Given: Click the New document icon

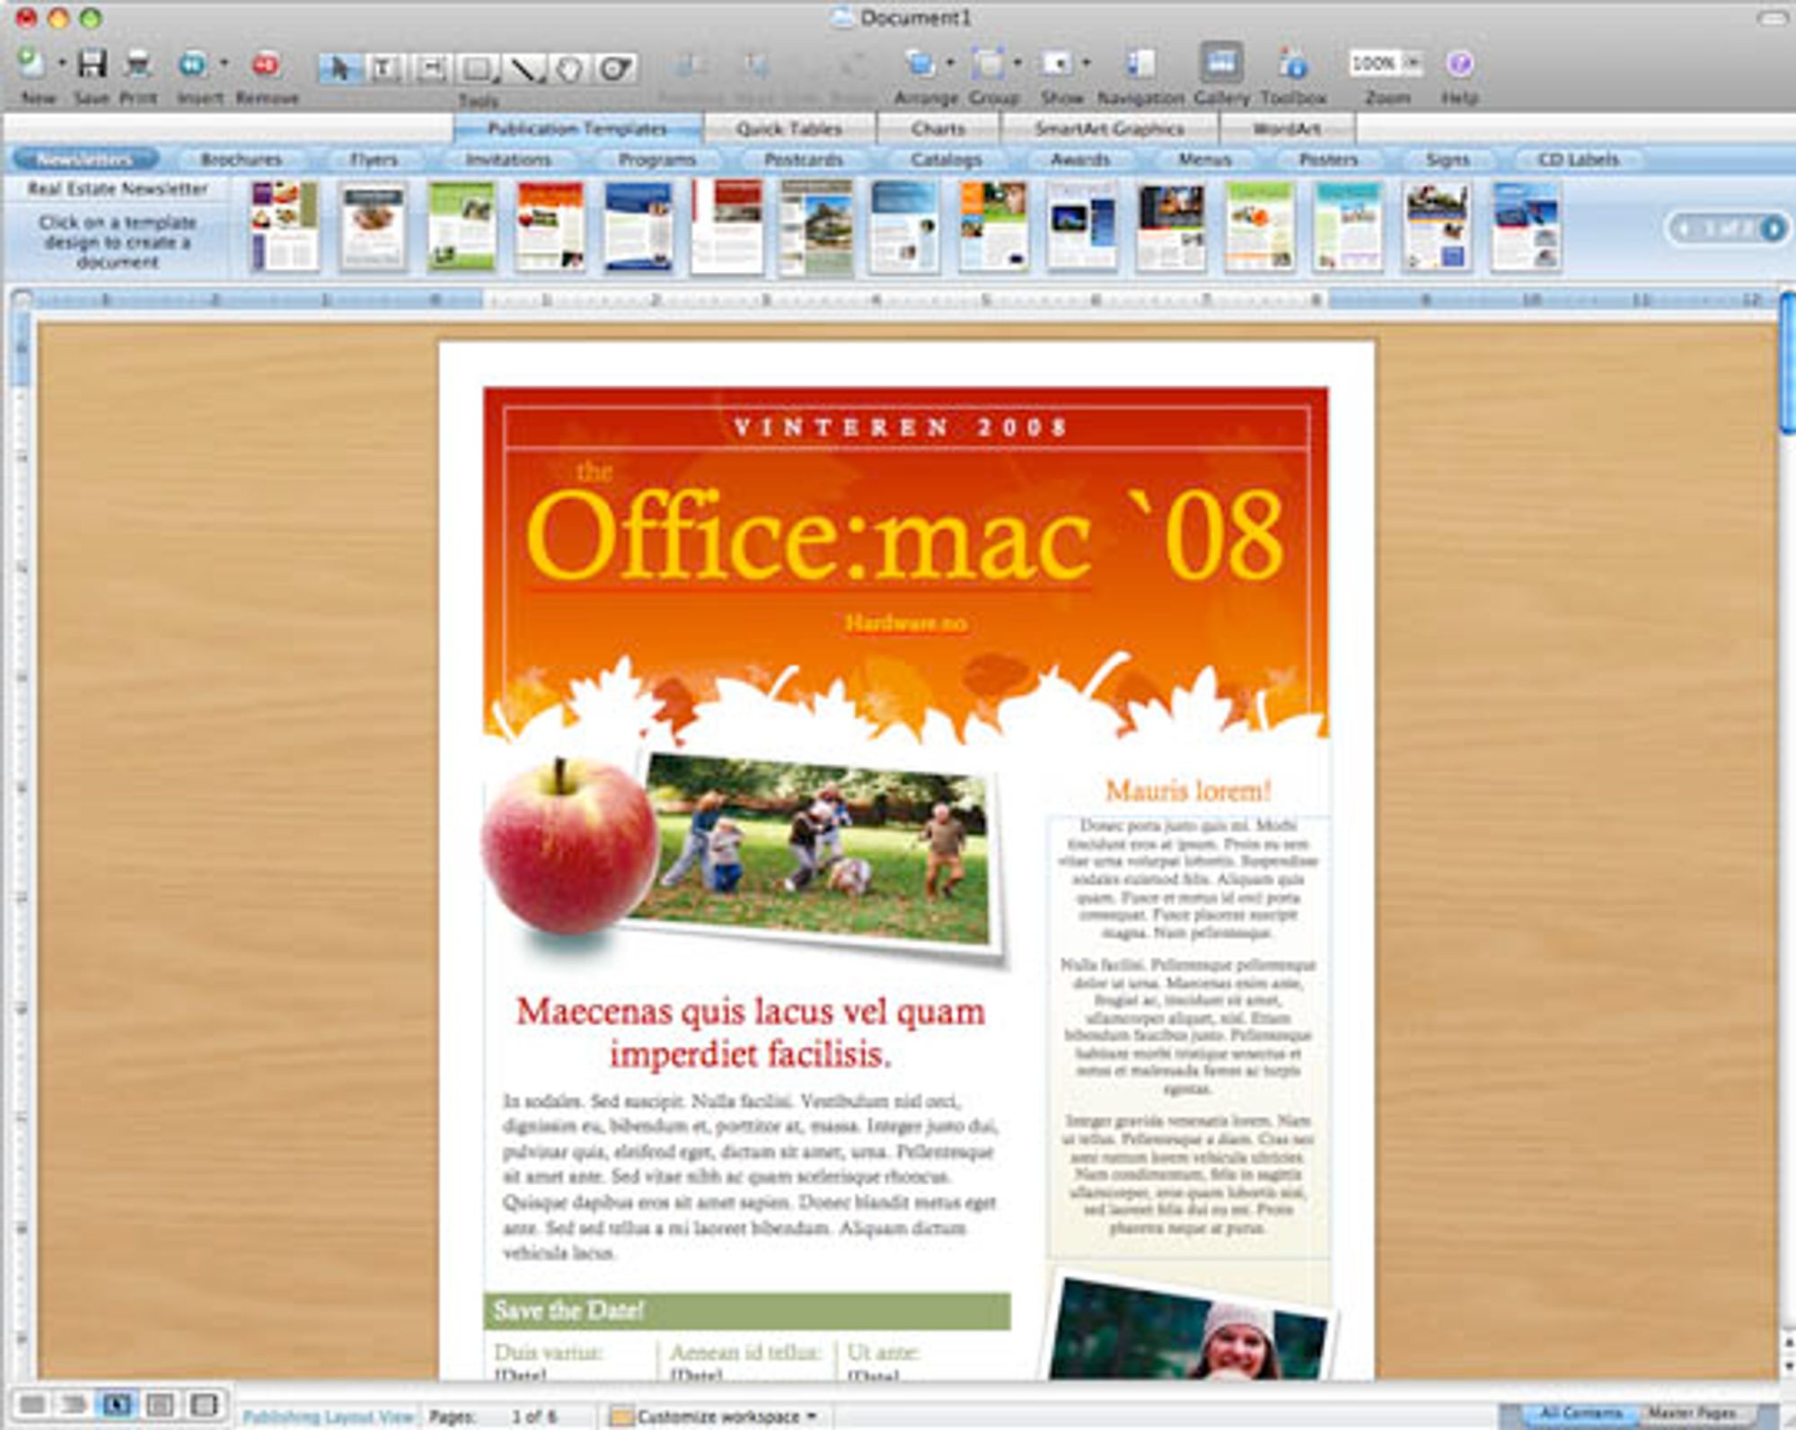Looking at the screenshot, I should [32, 64].
